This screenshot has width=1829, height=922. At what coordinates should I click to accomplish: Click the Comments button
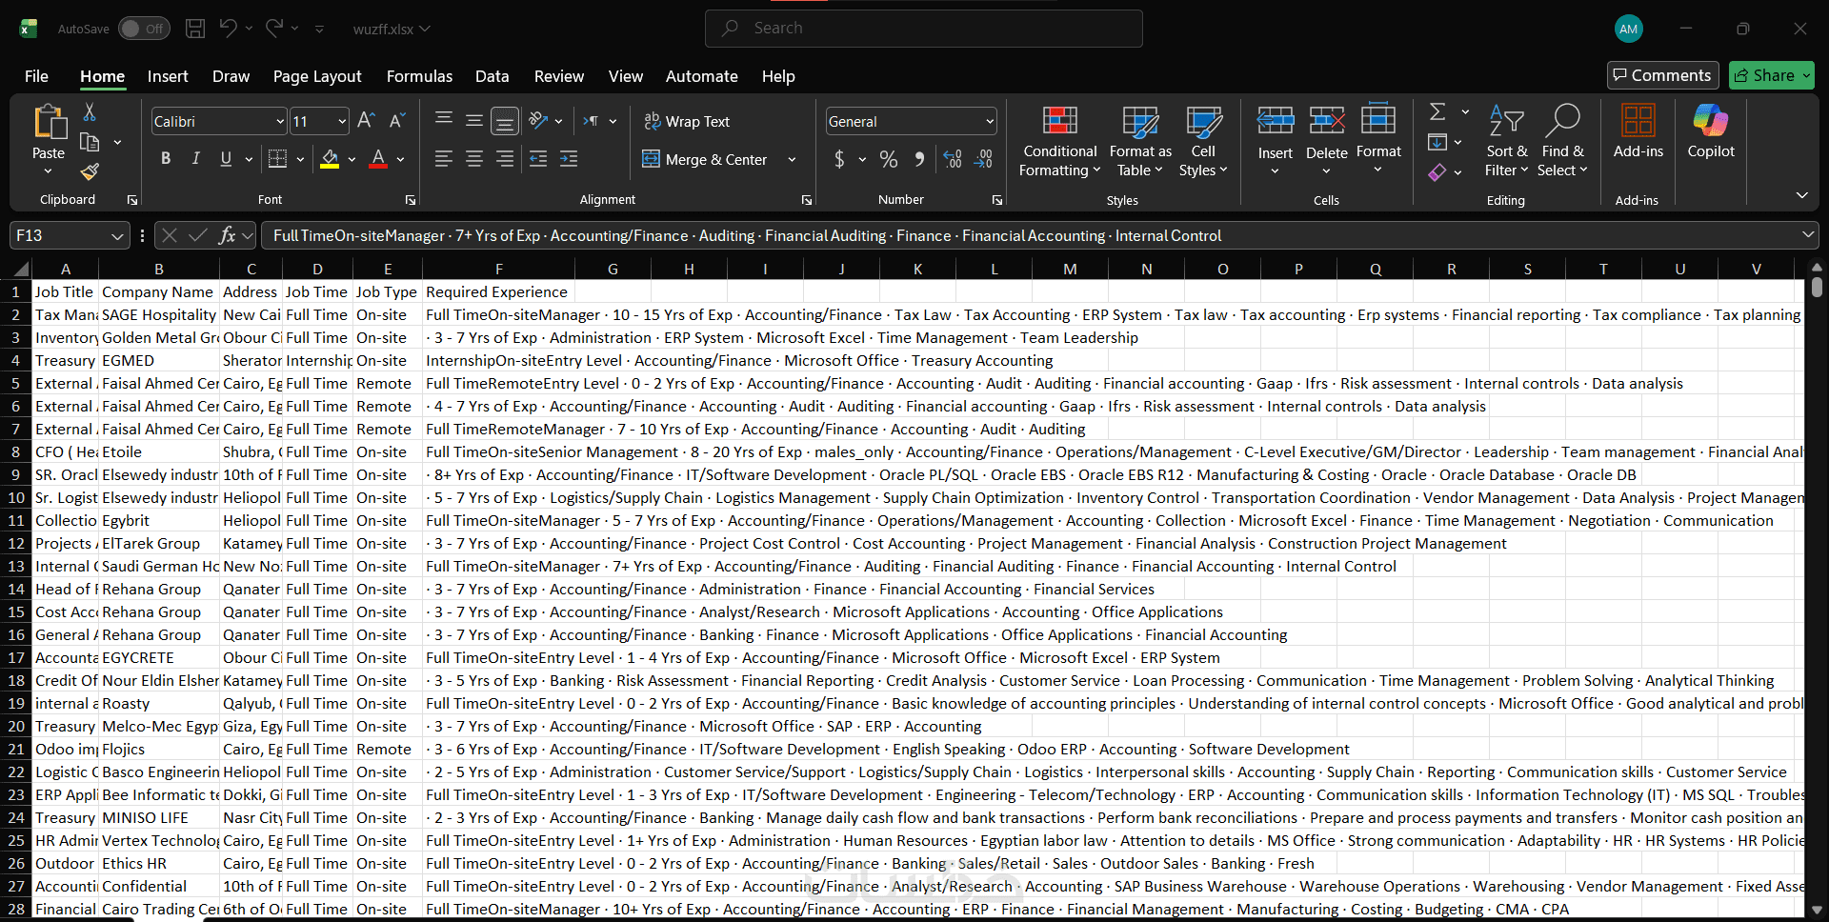pyautogui.click(x=1662, y=75)
